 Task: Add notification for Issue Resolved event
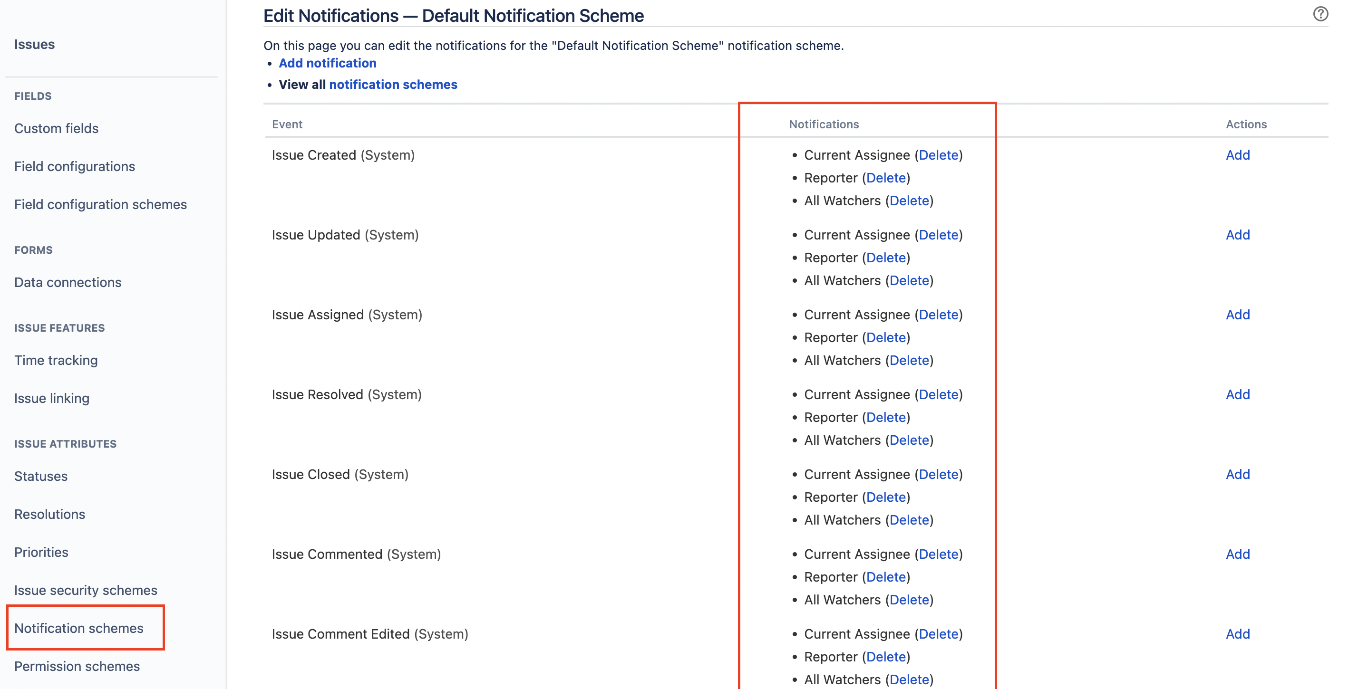[1238, 394]
